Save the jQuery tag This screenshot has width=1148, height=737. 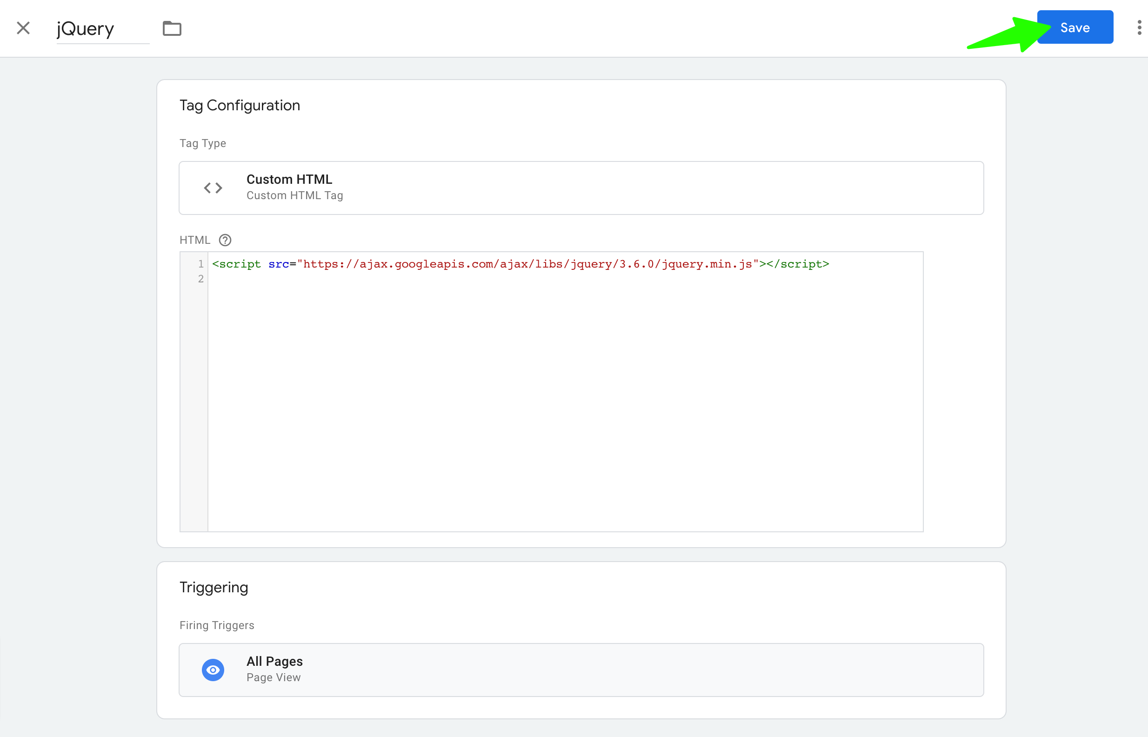click(1075, 27)
